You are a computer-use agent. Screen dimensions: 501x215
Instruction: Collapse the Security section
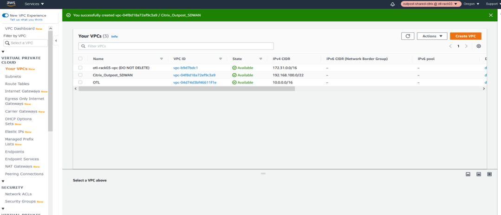click(3, 181)
